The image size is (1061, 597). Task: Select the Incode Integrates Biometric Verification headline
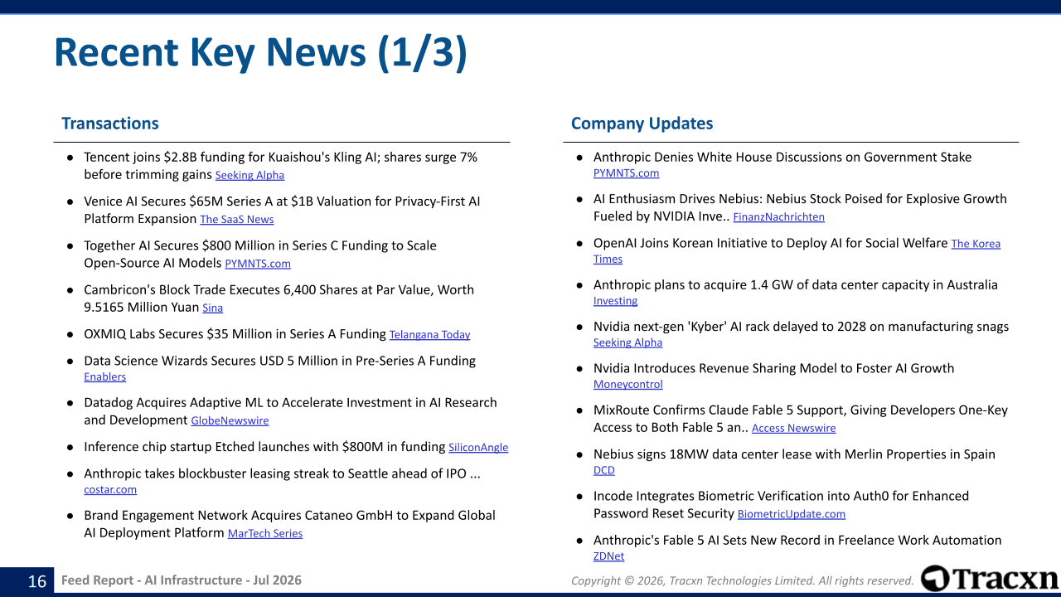[781, 504]
